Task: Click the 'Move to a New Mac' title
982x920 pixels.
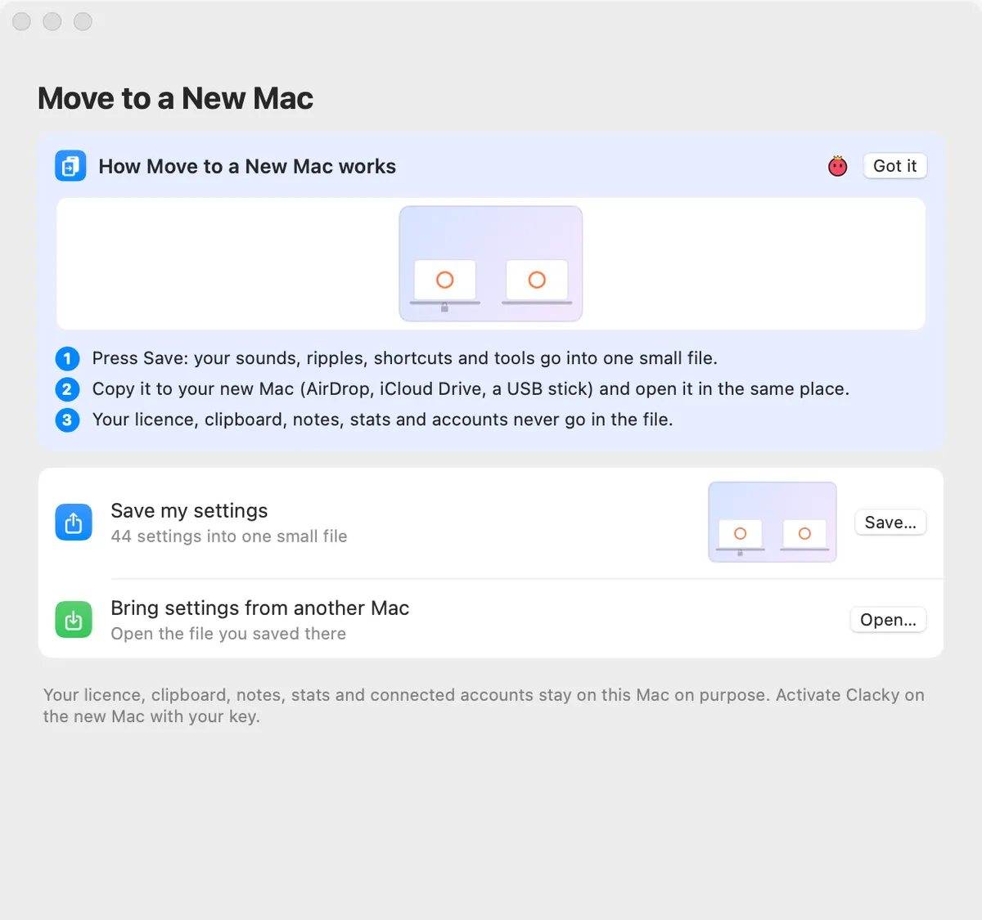Action: pyautogui.click(x=175, y=98)
